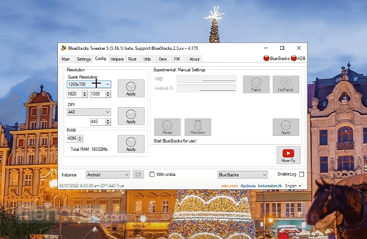Viewport: 367px width, 239px height.
Task: Click the BlueStacks red status indicator
Action: click(x=266, y=58)
